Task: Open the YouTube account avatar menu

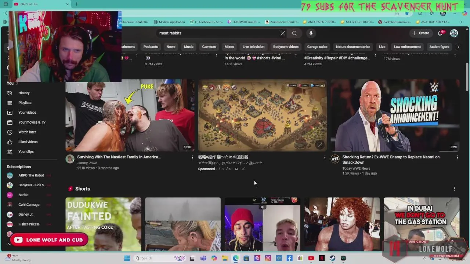Action: [454, 33]
